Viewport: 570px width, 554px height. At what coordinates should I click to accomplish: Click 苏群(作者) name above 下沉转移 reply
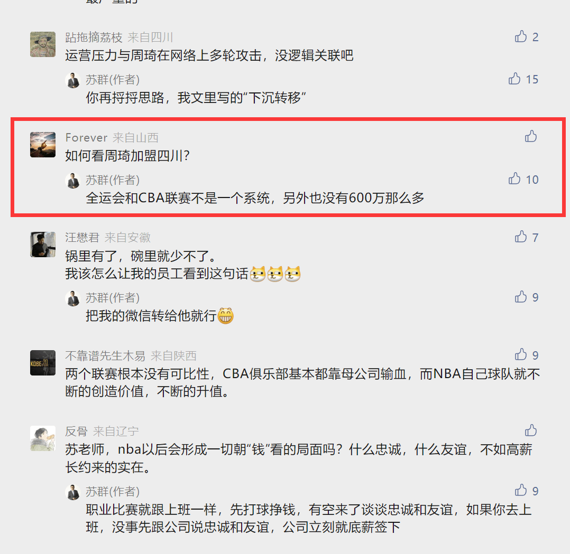point(113,80)
